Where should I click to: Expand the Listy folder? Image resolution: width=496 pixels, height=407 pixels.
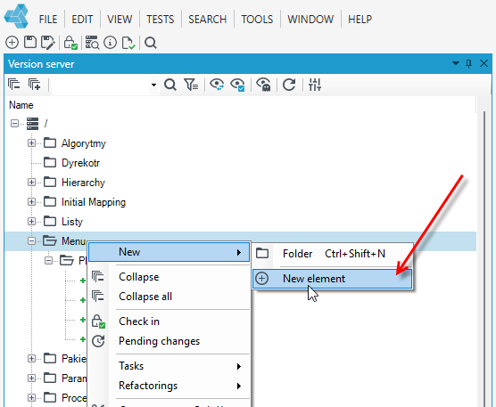[31, 222]
